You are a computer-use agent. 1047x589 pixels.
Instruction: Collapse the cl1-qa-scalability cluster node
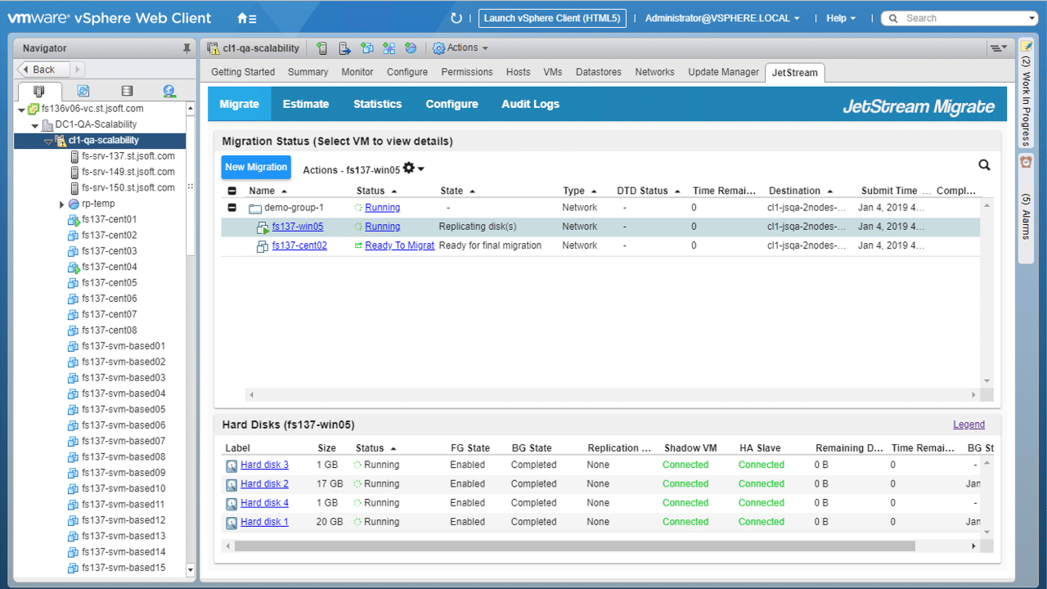pos(47,141)
